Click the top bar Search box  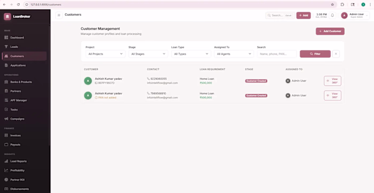coord(280,16)
